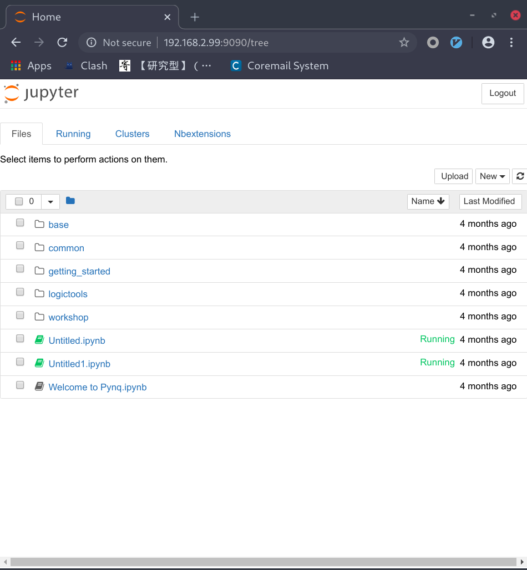Tick the workshop folder checkbox
Screen dimensions: 527x570
click(x=20, y=315)
